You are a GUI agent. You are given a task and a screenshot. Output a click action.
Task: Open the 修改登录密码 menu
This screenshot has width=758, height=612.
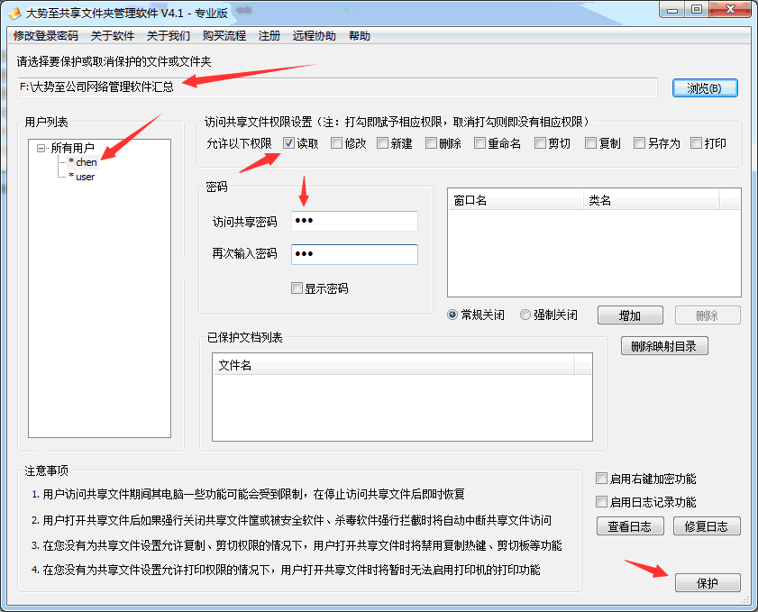click(45, 36)
